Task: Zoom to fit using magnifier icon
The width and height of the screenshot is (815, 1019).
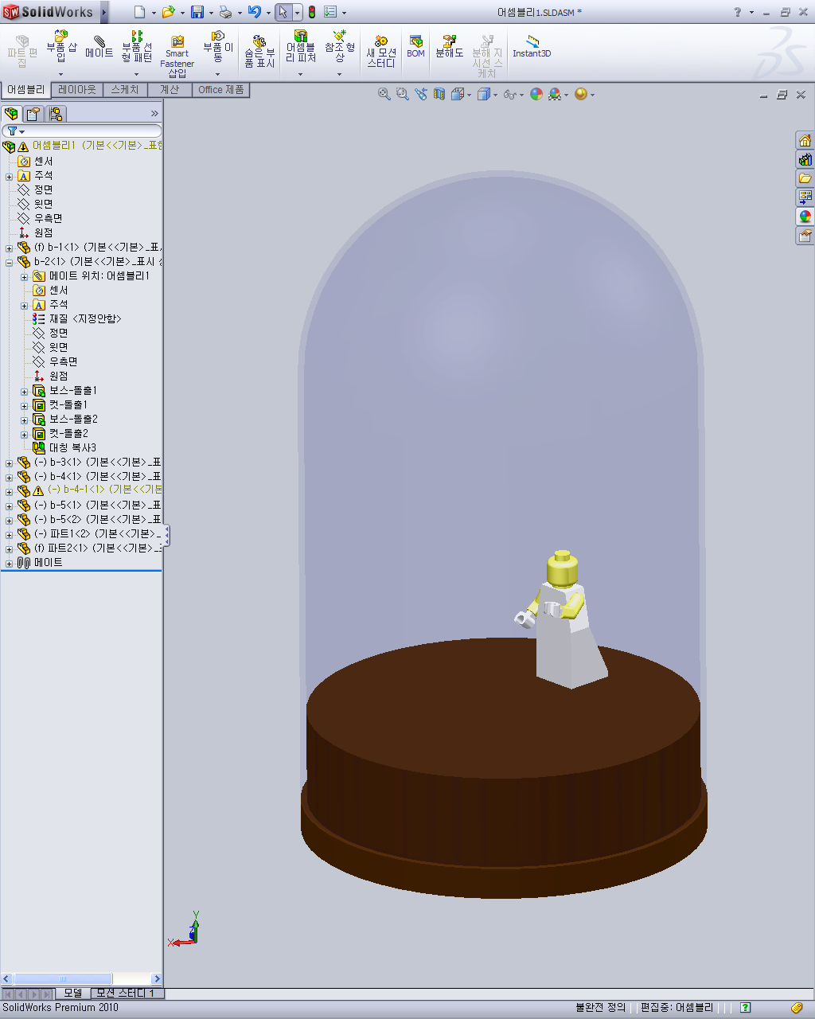Action: (384, 94)
